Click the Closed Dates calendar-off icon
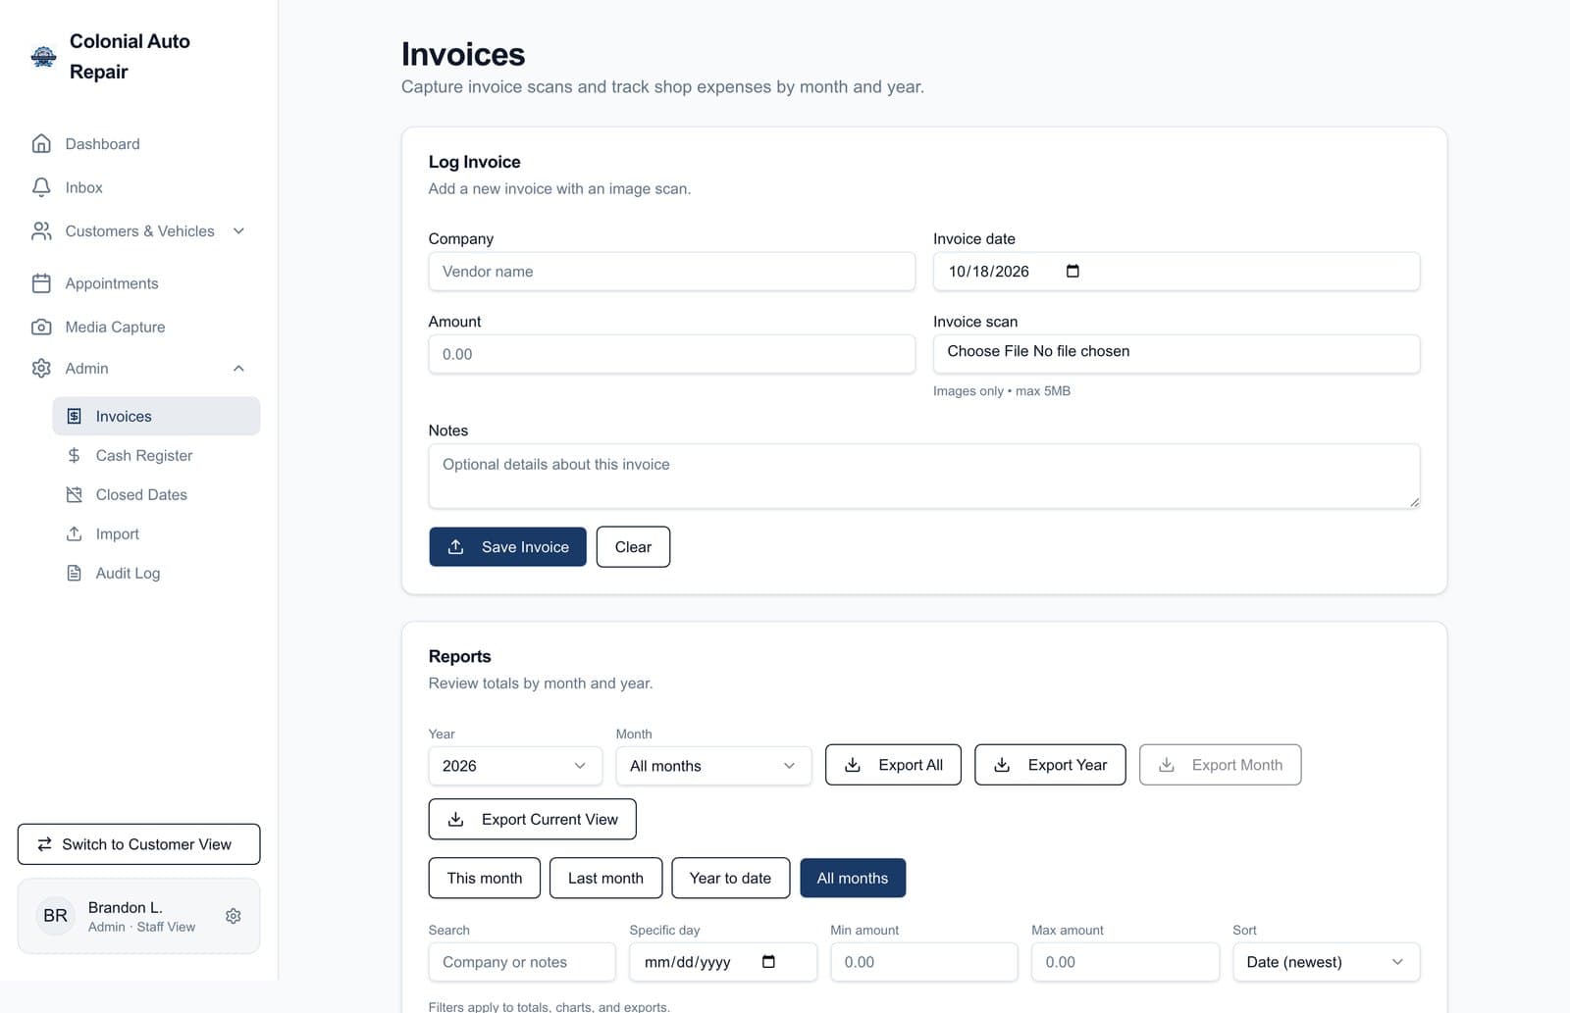The width and height of the screenshot is (1570, 1013). click(x=74, y=495)
